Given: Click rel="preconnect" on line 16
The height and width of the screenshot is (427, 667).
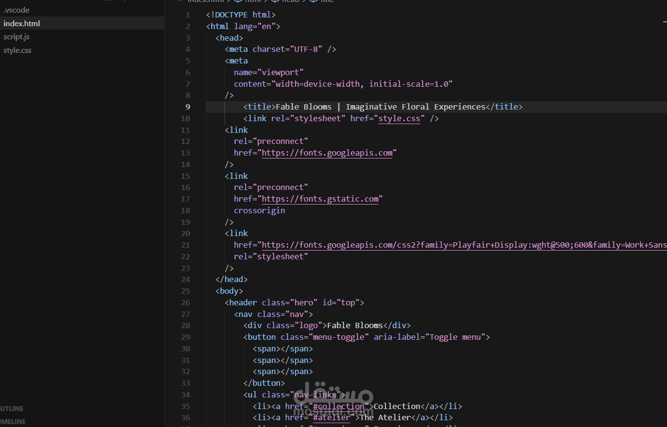Looking at the screenshot, I should [x=271, y=187].
